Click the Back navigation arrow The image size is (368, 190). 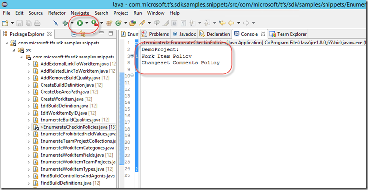[231, 23]
